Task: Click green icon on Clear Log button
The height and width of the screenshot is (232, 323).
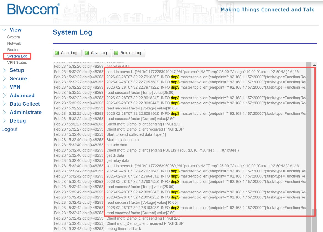Action: (x=57, y=53)
